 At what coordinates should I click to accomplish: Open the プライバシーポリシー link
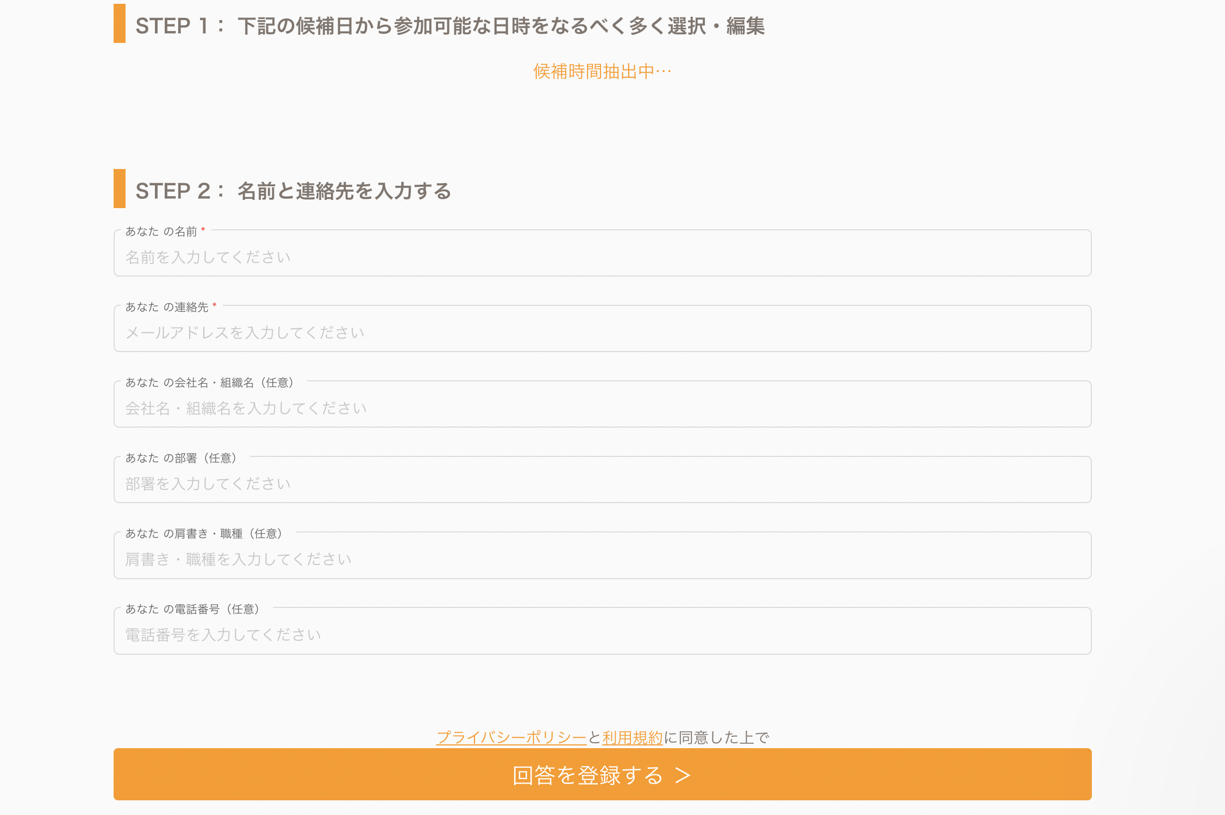coord(511,737)
